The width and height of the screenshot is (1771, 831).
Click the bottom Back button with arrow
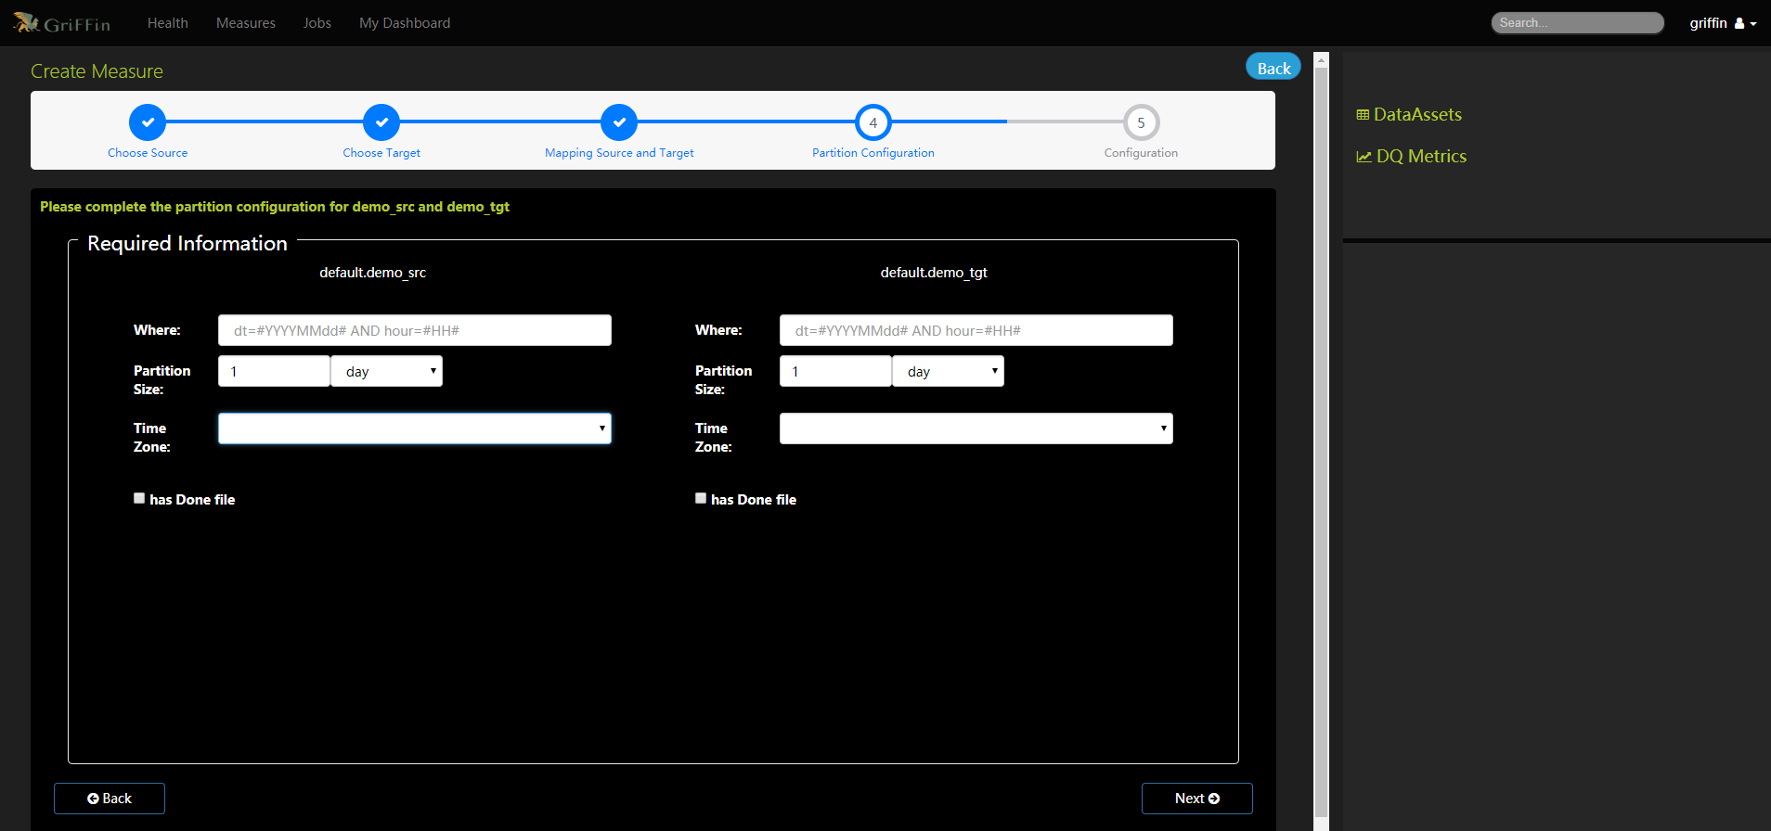tap(110, 799)
